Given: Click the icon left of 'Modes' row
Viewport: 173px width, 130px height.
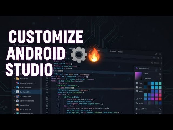Looking at the screenshot, I should point(137,109).
